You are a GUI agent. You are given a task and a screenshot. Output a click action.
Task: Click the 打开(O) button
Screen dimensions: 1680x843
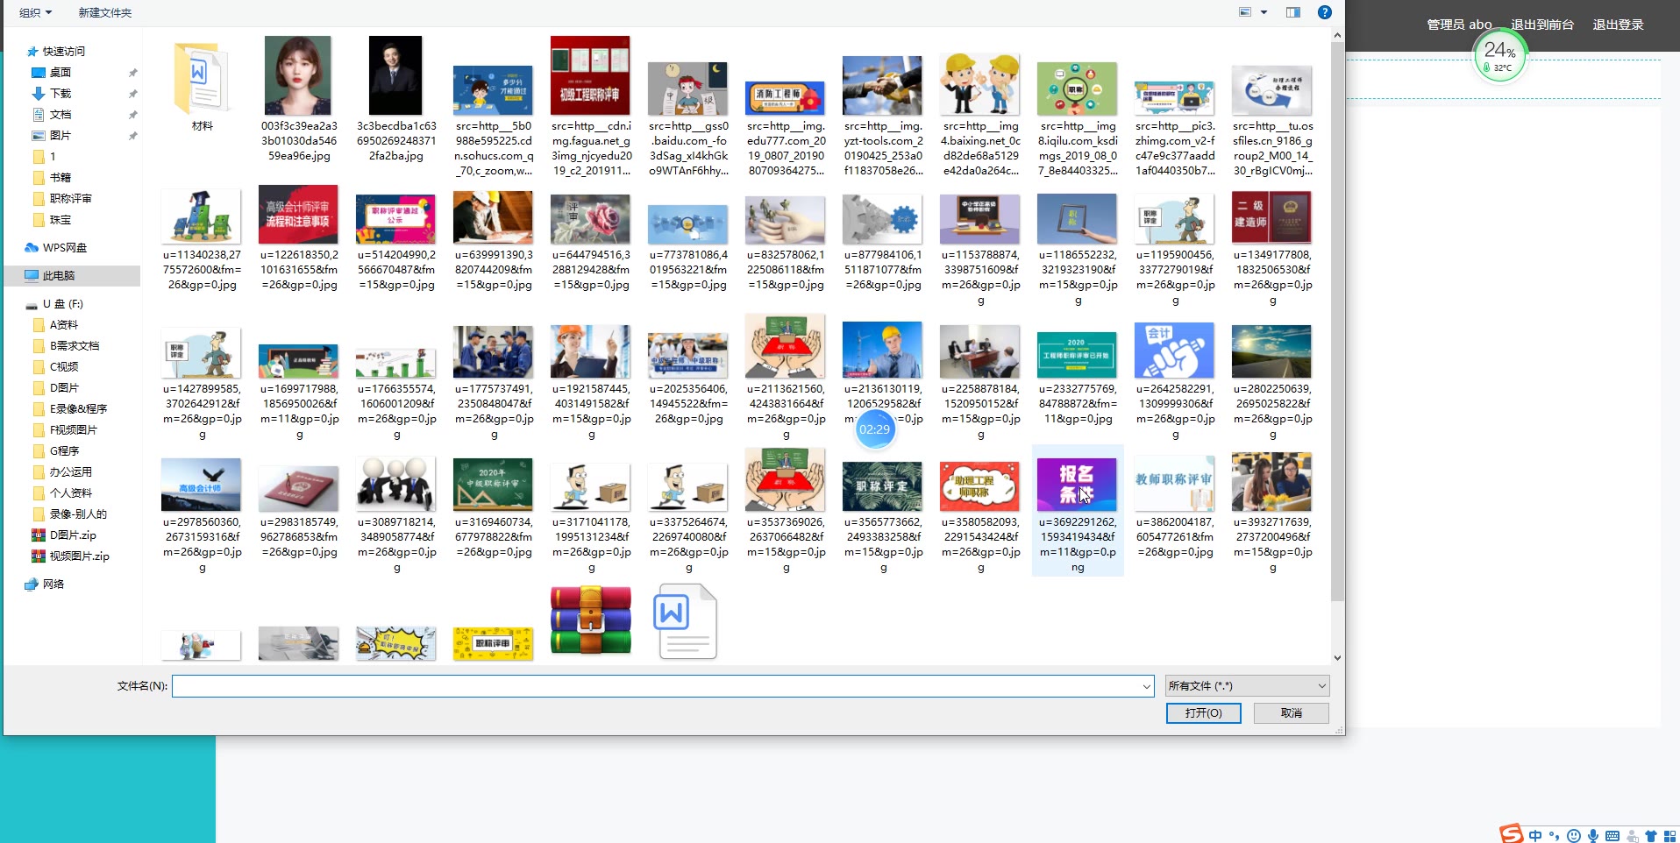point(1203,713)
